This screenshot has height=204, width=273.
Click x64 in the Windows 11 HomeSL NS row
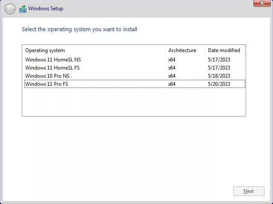coord(172,60)
